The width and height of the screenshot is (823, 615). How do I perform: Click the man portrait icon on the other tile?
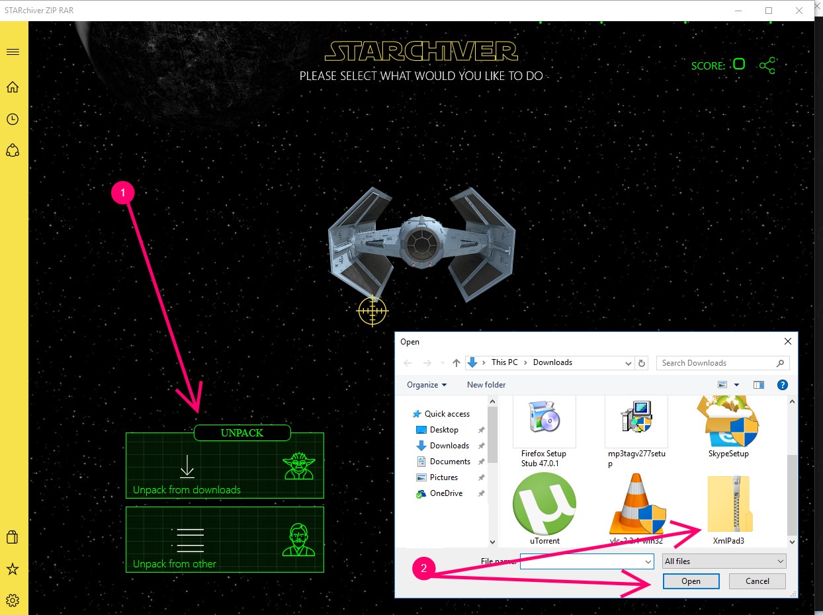[298, 540]
